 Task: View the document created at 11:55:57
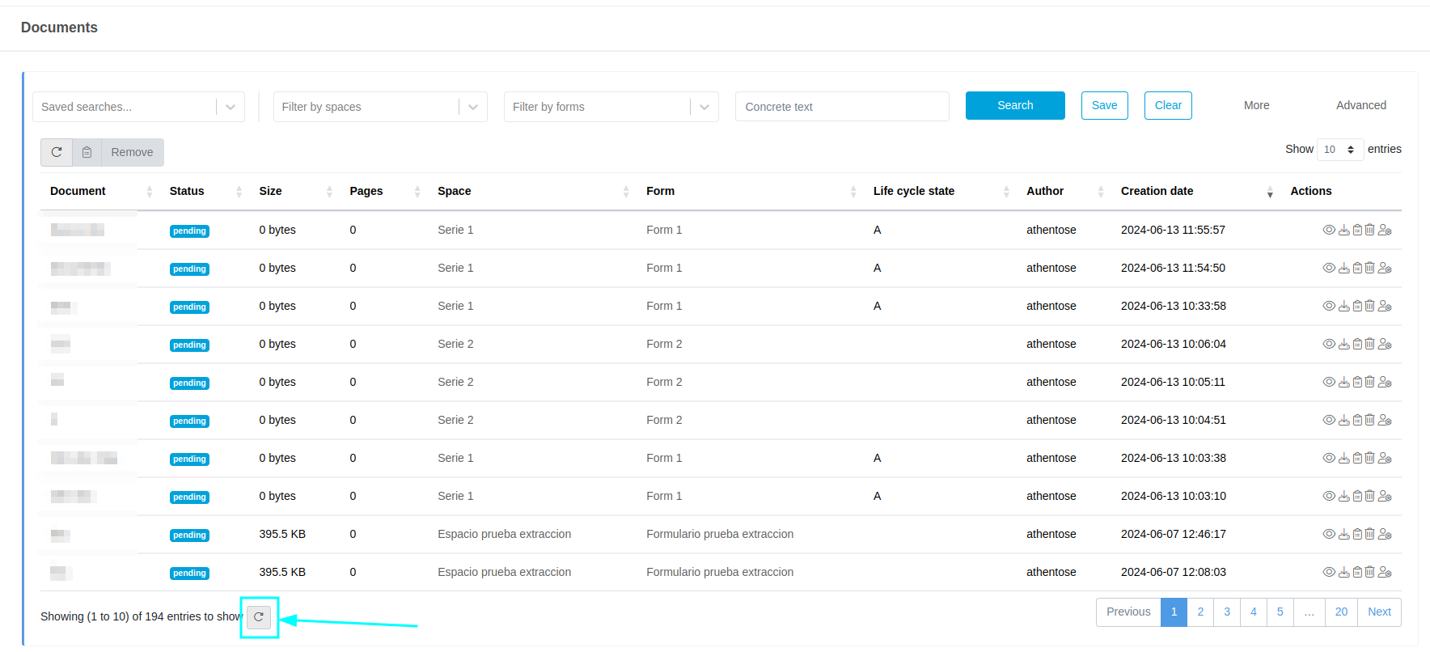pyautogui.click(x=1328, y=230)
